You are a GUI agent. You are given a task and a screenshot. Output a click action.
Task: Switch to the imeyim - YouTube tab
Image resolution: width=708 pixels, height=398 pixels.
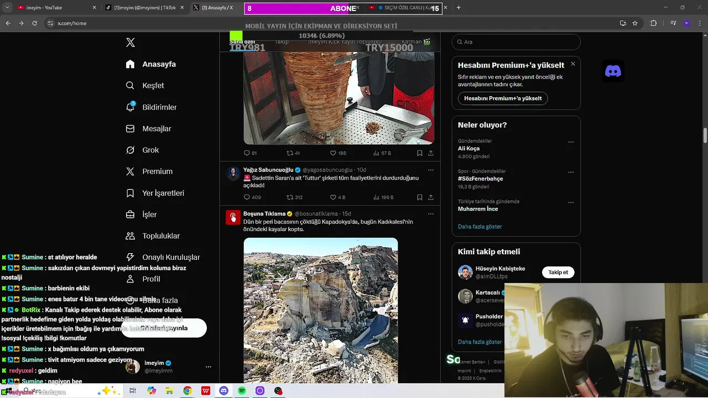click(55, 8)
